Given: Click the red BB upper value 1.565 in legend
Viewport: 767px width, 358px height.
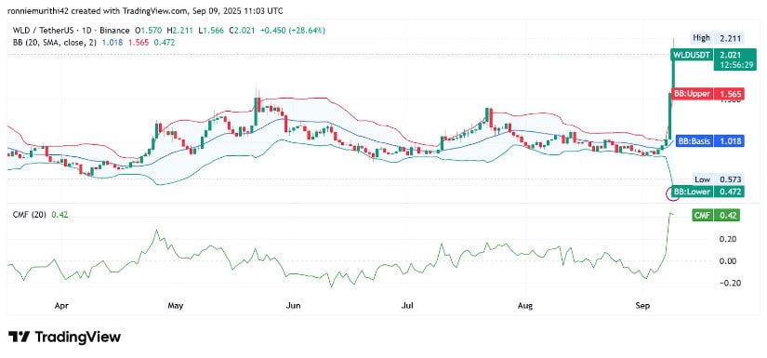Looking at the screenshot, I should (x=138, y=43).
